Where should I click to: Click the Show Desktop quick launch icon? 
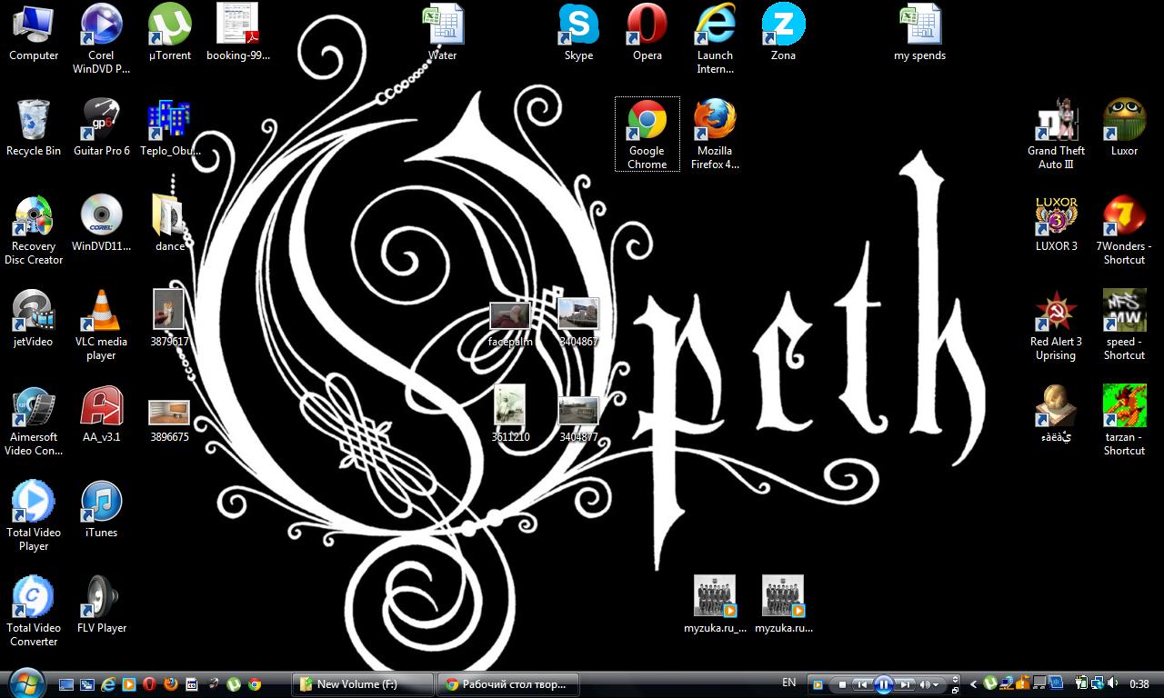click(66, 684)
